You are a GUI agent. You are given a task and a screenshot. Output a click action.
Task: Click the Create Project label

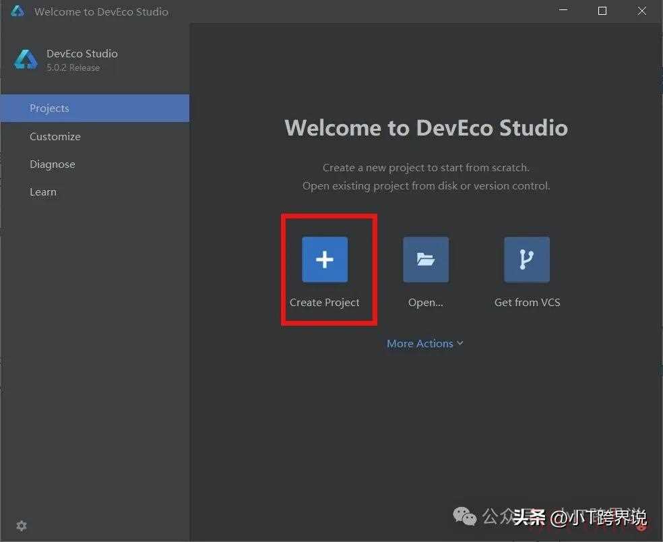tap(325, 303)
